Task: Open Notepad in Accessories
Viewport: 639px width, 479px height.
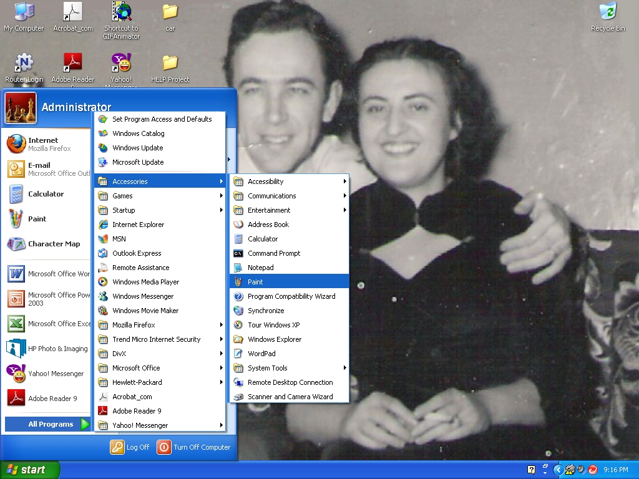Action: (x=290, y=268)
